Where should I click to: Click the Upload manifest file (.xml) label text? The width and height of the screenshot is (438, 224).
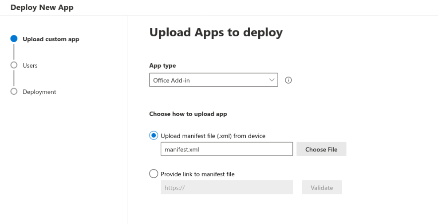[x=213, y=136]
